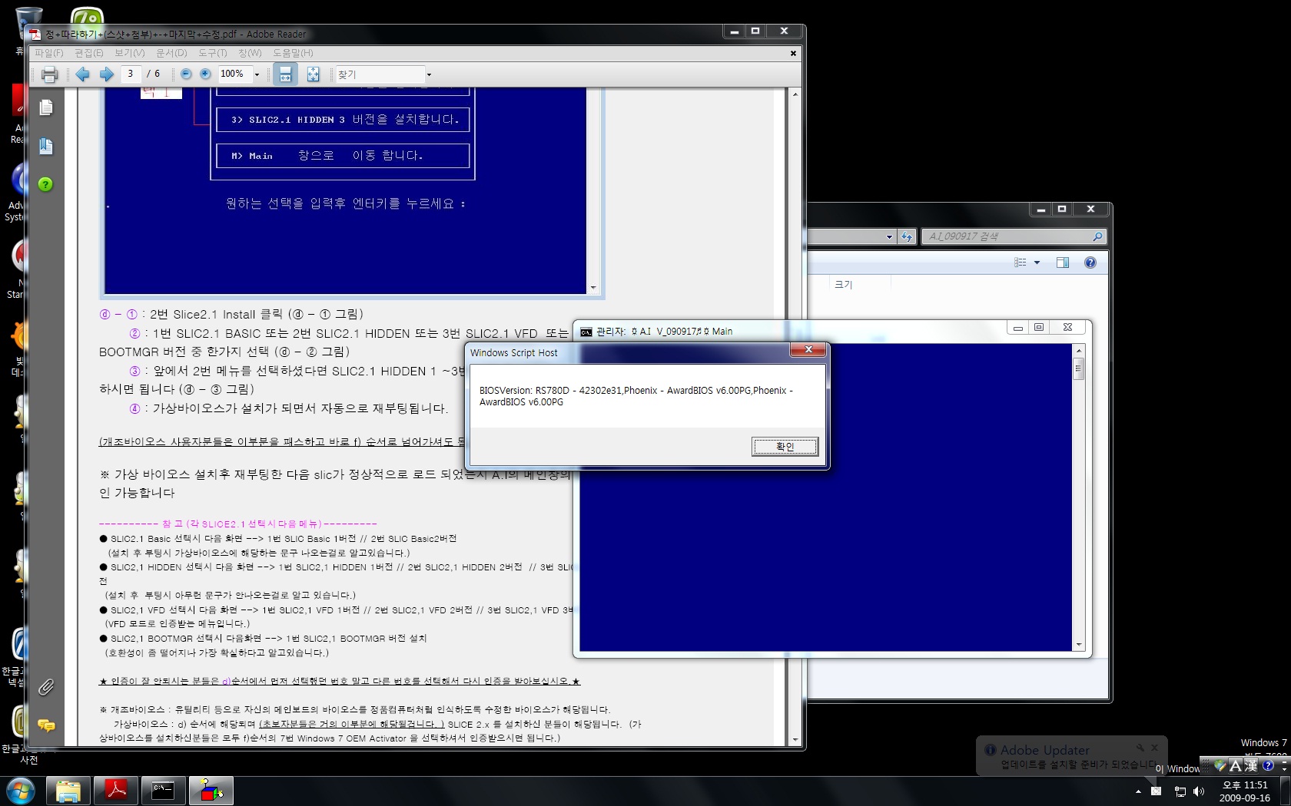Screen dimensions: 1291x806
Task: Click the zoom in plus icon
Action: pyautogui.click(x=205, y=74)
